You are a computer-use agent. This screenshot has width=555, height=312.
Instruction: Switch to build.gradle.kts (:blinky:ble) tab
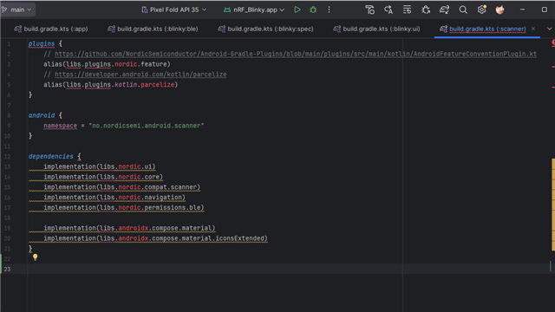coord(153,29)
